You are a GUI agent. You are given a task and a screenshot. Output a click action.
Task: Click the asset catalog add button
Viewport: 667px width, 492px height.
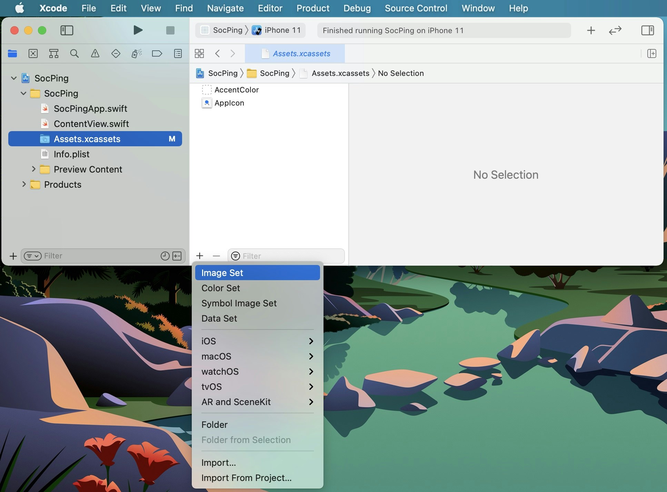[200, 256]
